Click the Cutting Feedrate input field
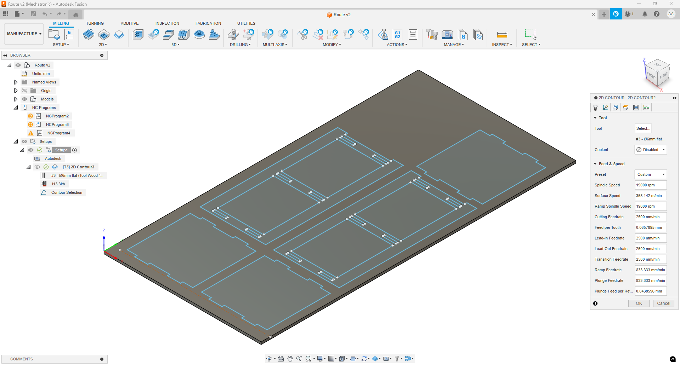This screenshot has height=365, width=680. [x=651, y=217]
